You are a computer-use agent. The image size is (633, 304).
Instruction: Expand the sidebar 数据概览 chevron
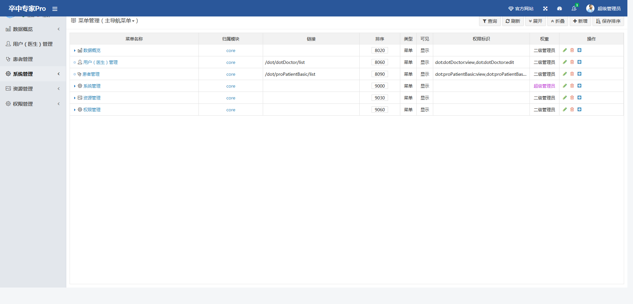coord(59,29)
